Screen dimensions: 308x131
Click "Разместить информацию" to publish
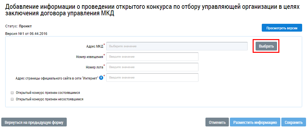[255, 123]
